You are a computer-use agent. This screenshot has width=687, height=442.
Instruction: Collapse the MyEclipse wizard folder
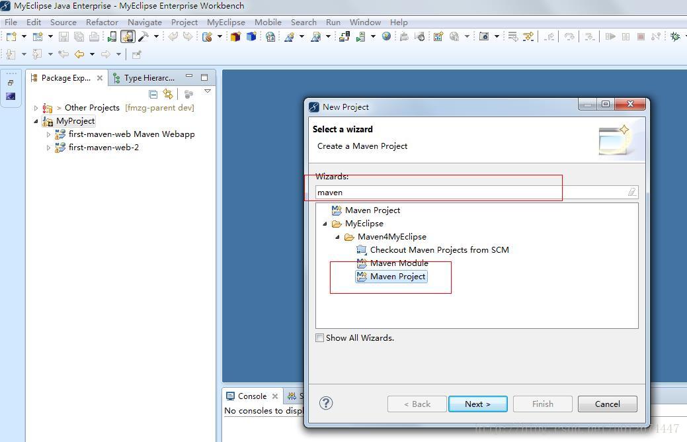pyautogui.click(x=325, y=224)
